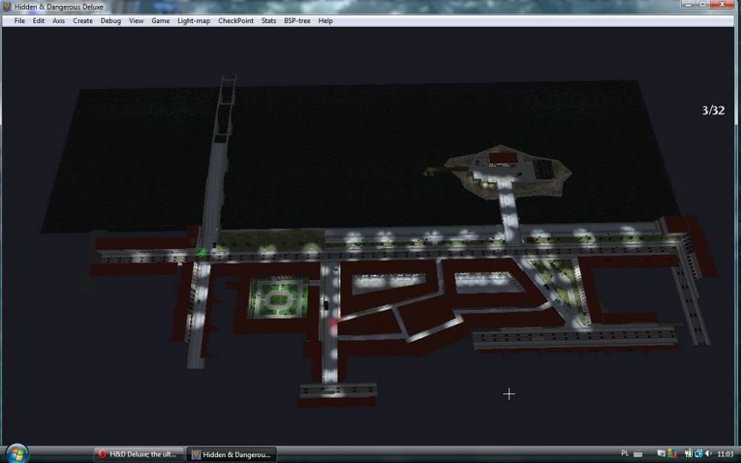
Task: Open the BSP-tree menu
Action: pos(297,21)
